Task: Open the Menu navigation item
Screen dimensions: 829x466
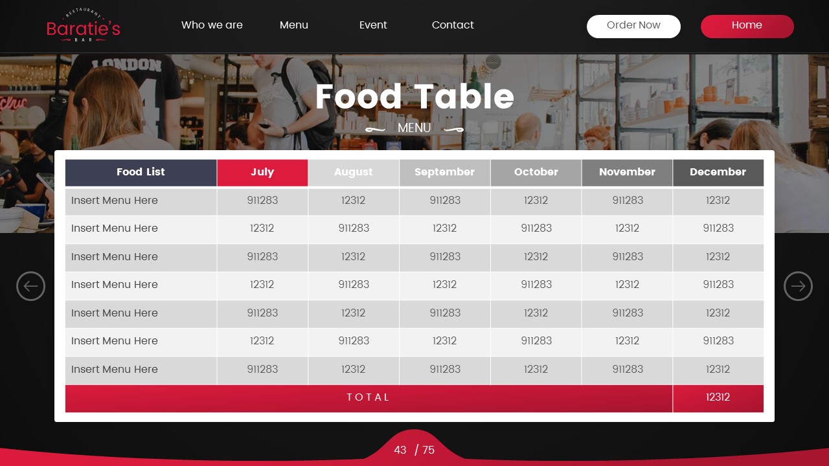Action: pyautogui.click(x=294, y=25)
